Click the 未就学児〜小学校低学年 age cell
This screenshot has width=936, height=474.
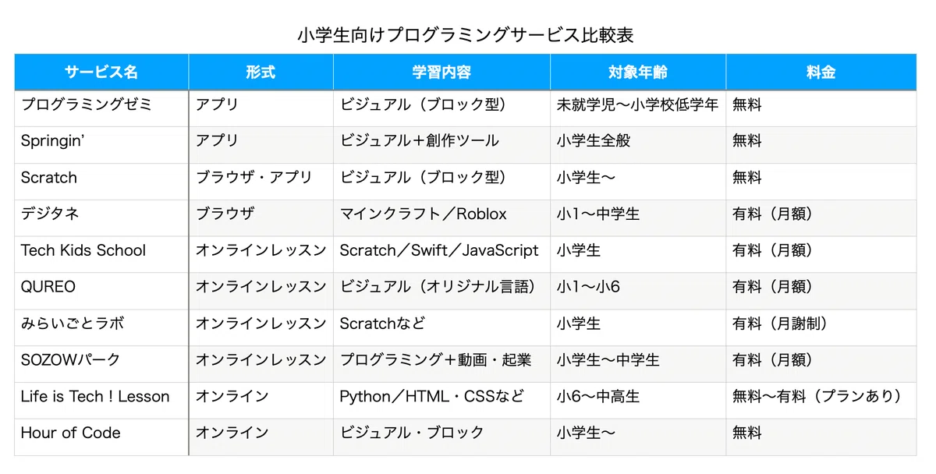(x=638, y=108)
